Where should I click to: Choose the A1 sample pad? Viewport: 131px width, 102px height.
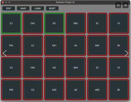point(76,45)
